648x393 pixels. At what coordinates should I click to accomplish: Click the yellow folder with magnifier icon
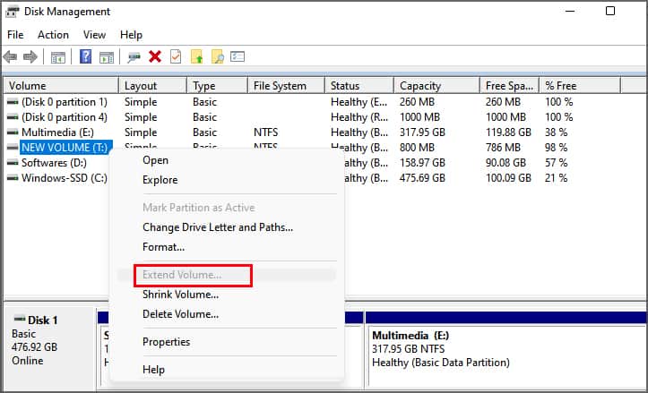(x=218, y=56)
